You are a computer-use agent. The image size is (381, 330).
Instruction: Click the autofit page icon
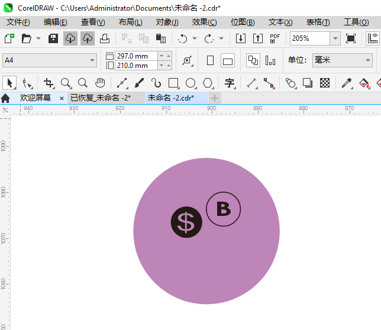click(188, 60)
